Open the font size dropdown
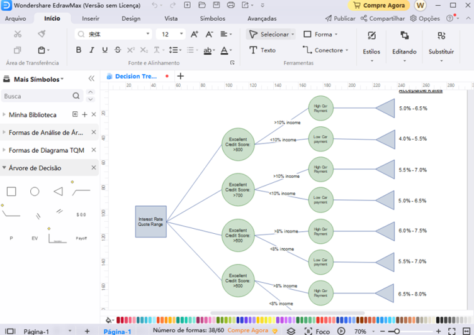The width and height of the screenshot is (474, 335). click(181, 35)
